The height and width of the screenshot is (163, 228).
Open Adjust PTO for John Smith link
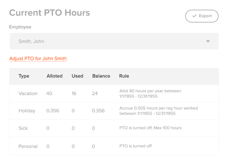38,59
